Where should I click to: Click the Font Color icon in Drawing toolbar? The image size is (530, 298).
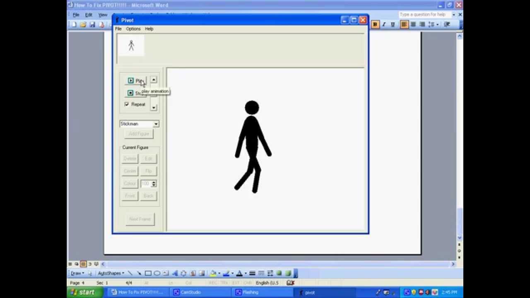coord(239,273)
